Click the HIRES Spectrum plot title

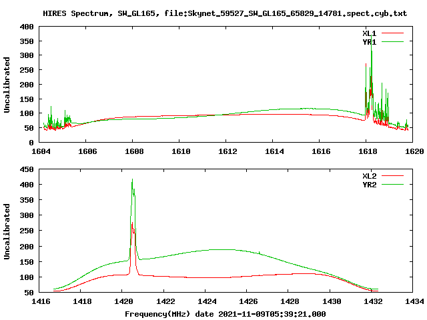tap(225, 13)
